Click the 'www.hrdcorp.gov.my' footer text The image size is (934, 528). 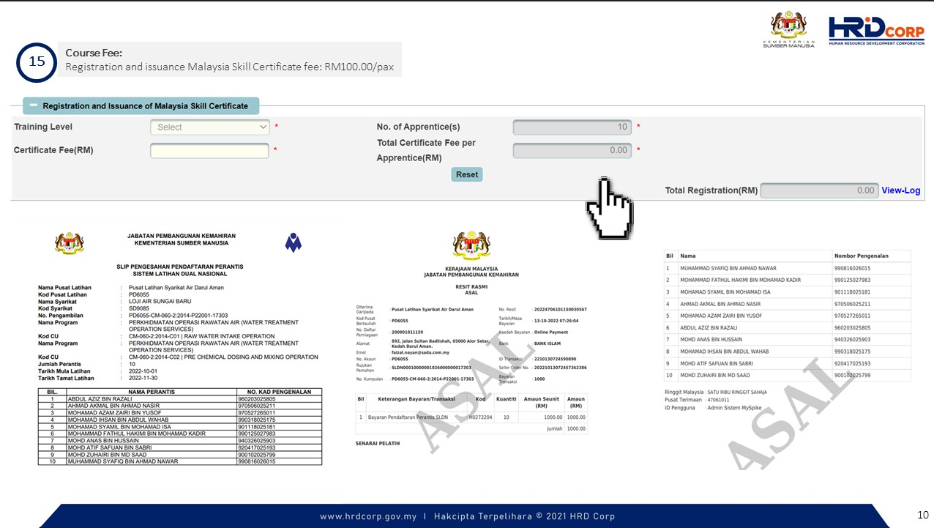(368, 516)
